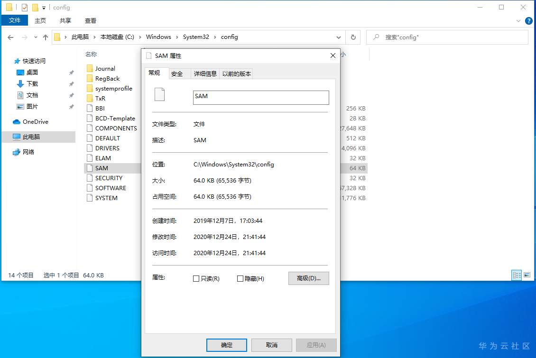Click System32 in the address bar
This screenshot has height=358, width=536.
pos(196,37)
